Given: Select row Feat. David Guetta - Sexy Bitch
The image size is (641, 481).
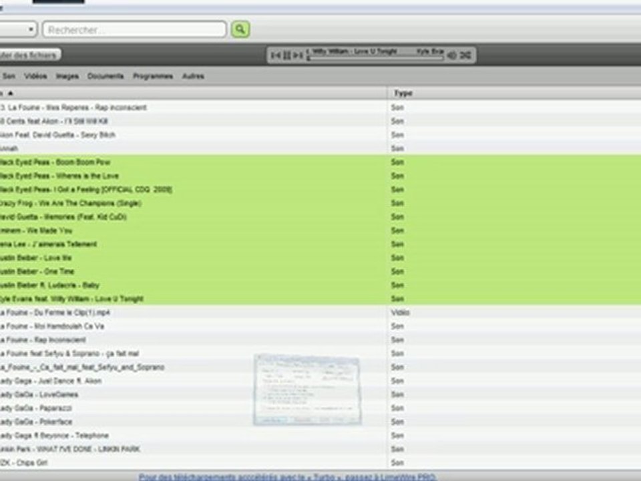Looking at the screenshot, I should pos(320,135).
